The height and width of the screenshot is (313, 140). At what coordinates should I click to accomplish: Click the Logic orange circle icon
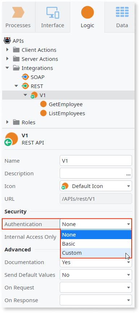[87, 12]
